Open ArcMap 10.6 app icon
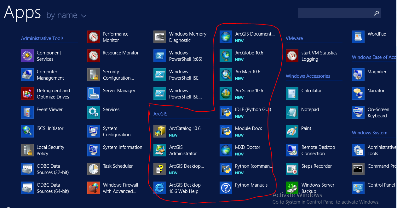The height and width of the screenshot is (208, 397). (x=226, y=75)
